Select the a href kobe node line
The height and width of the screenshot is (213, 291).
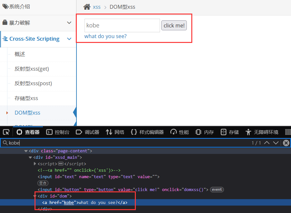[x=145, y=202]
